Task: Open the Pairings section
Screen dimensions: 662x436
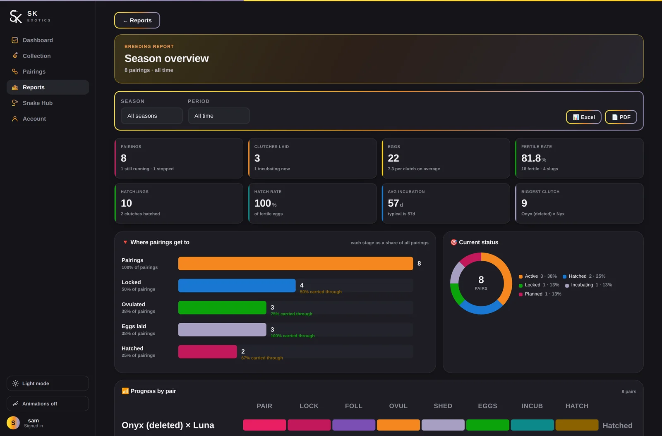Action: coord(48,71)
